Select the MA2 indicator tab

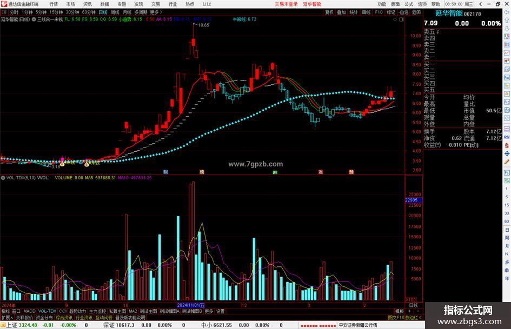click(133, 311)
